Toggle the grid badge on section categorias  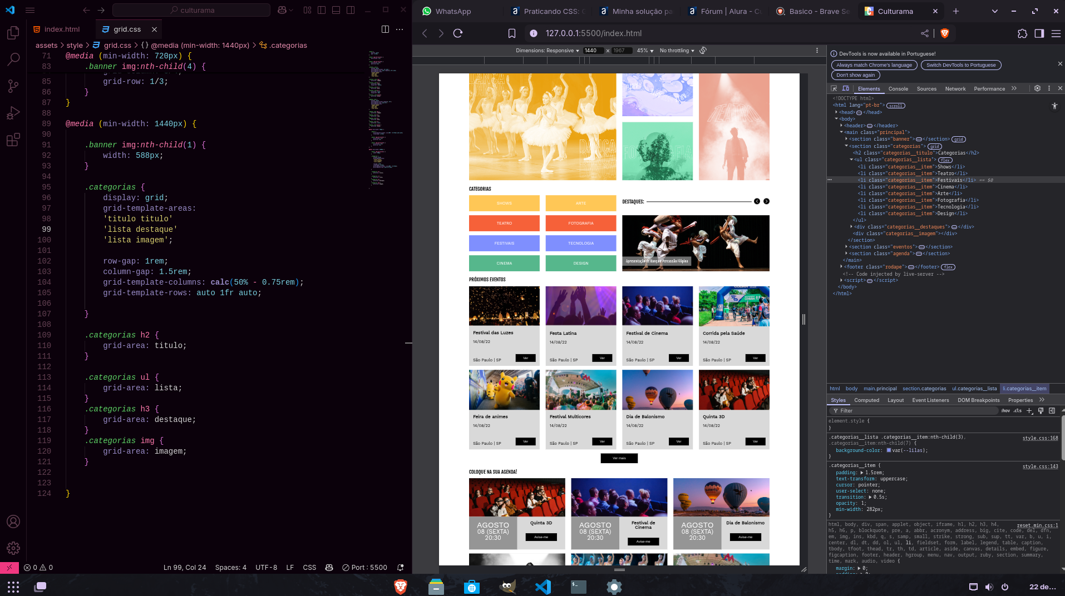934,146
